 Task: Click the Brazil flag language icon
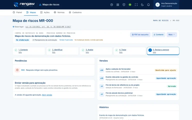(130, 5)
